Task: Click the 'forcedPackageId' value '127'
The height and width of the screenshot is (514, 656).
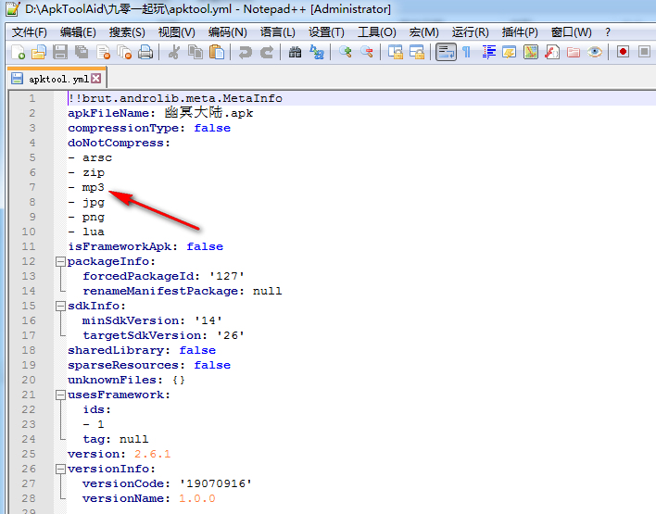Action: (x=226, y=276)
